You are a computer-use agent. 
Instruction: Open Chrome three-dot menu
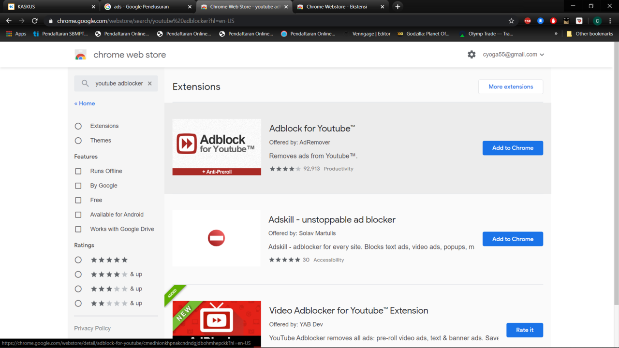(611, 21)
